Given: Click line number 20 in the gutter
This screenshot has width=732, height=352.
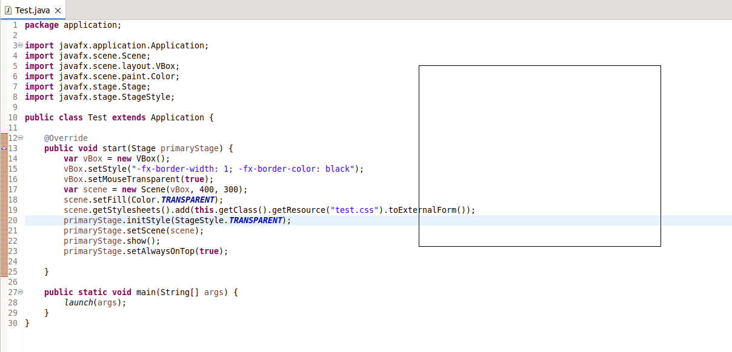Looking at the screenshot, I should 13,220.
